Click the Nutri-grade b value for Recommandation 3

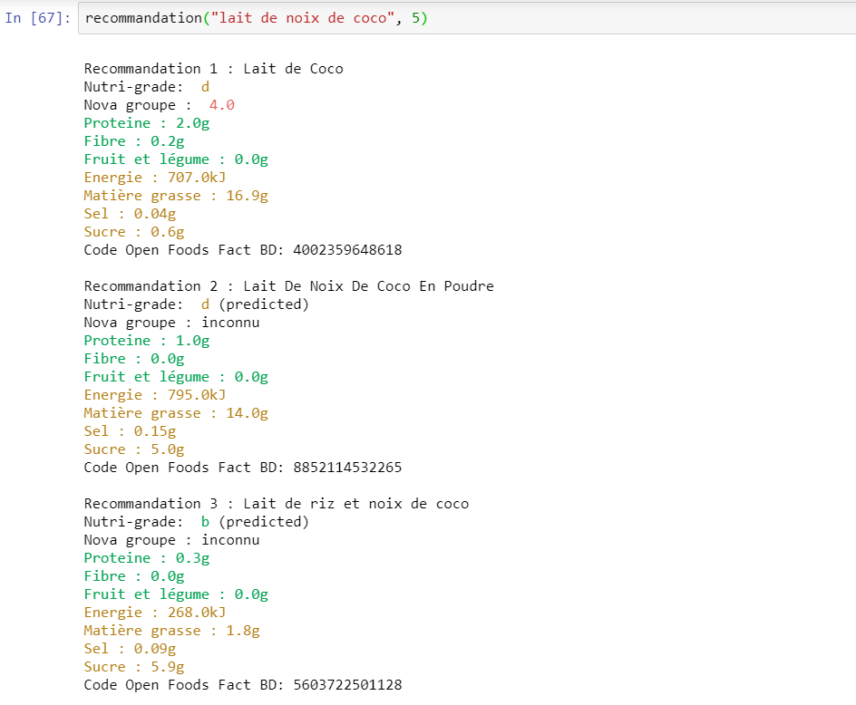204,521
